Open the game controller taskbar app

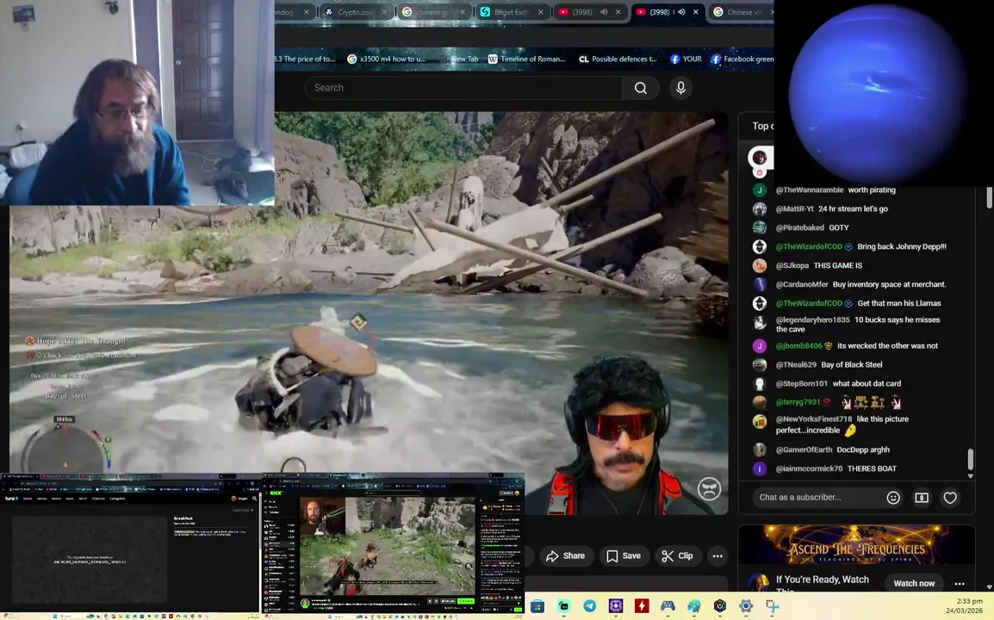(x=668, y=606)
